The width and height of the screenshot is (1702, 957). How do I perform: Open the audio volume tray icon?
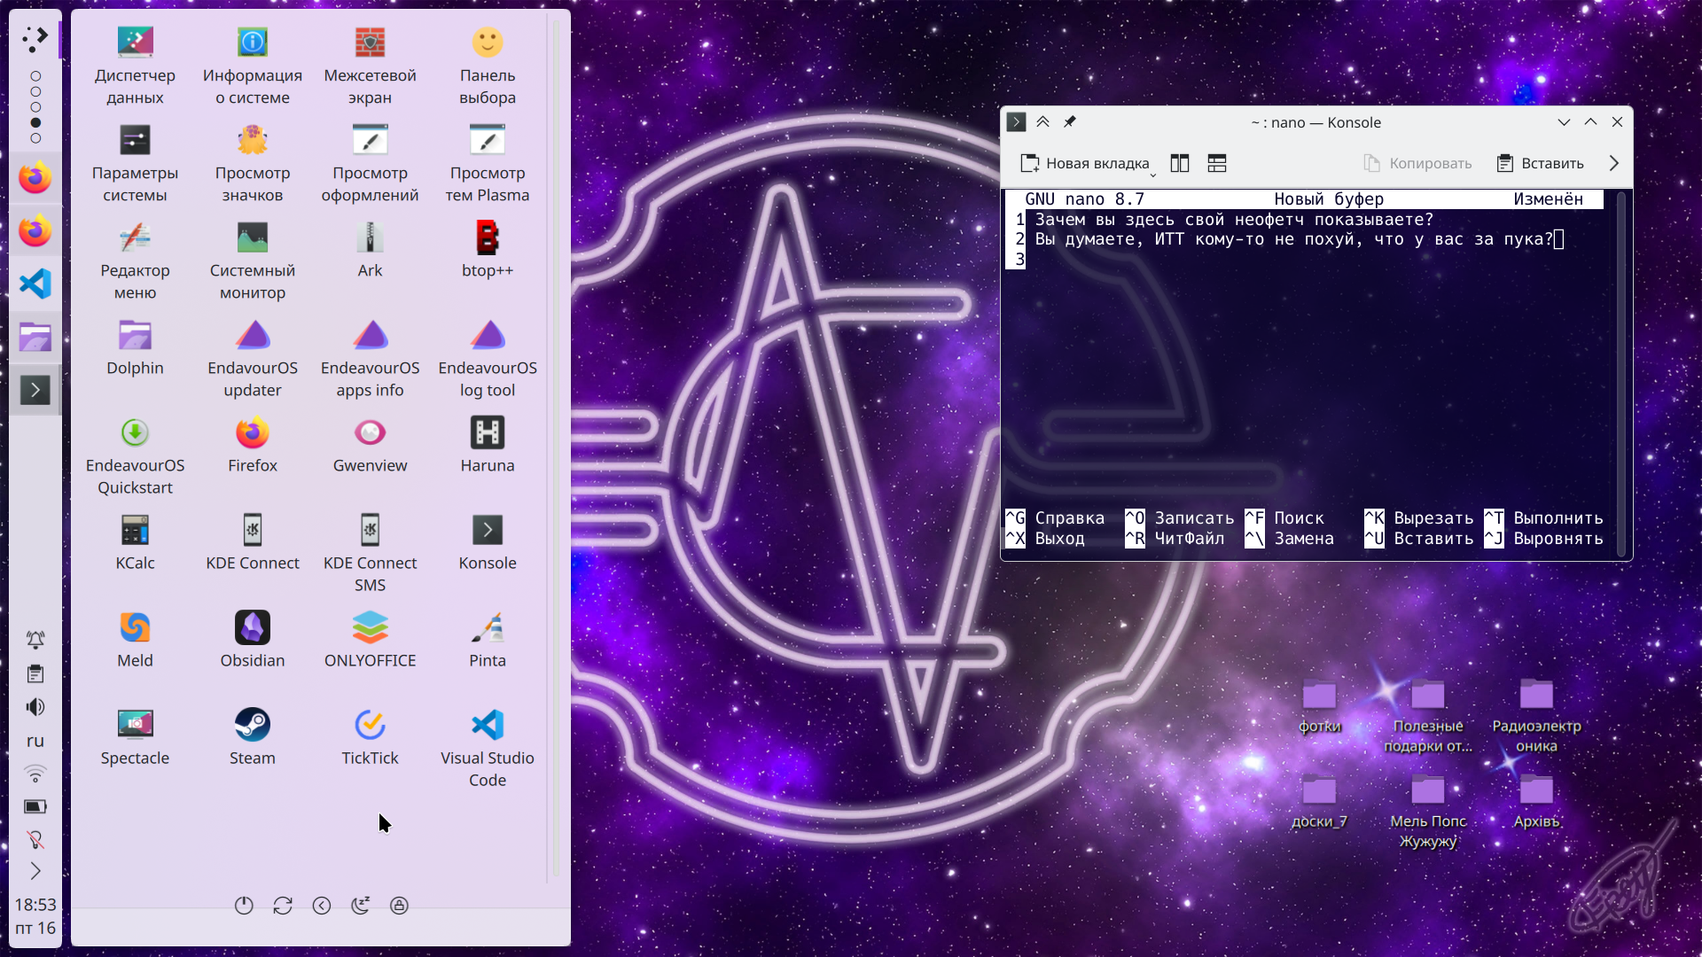[x=35, y=707]
